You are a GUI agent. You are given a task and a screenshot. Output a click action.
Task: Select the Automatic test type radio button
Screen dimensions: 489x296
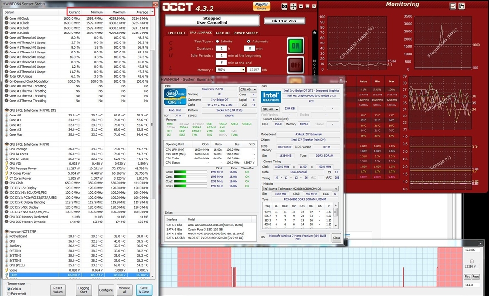coord(248,41)
